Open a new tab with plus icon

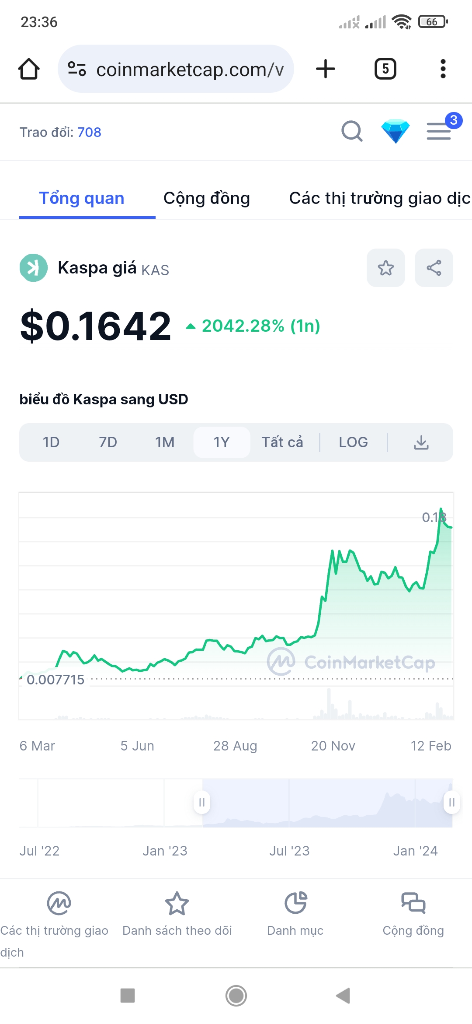[325, 69]
